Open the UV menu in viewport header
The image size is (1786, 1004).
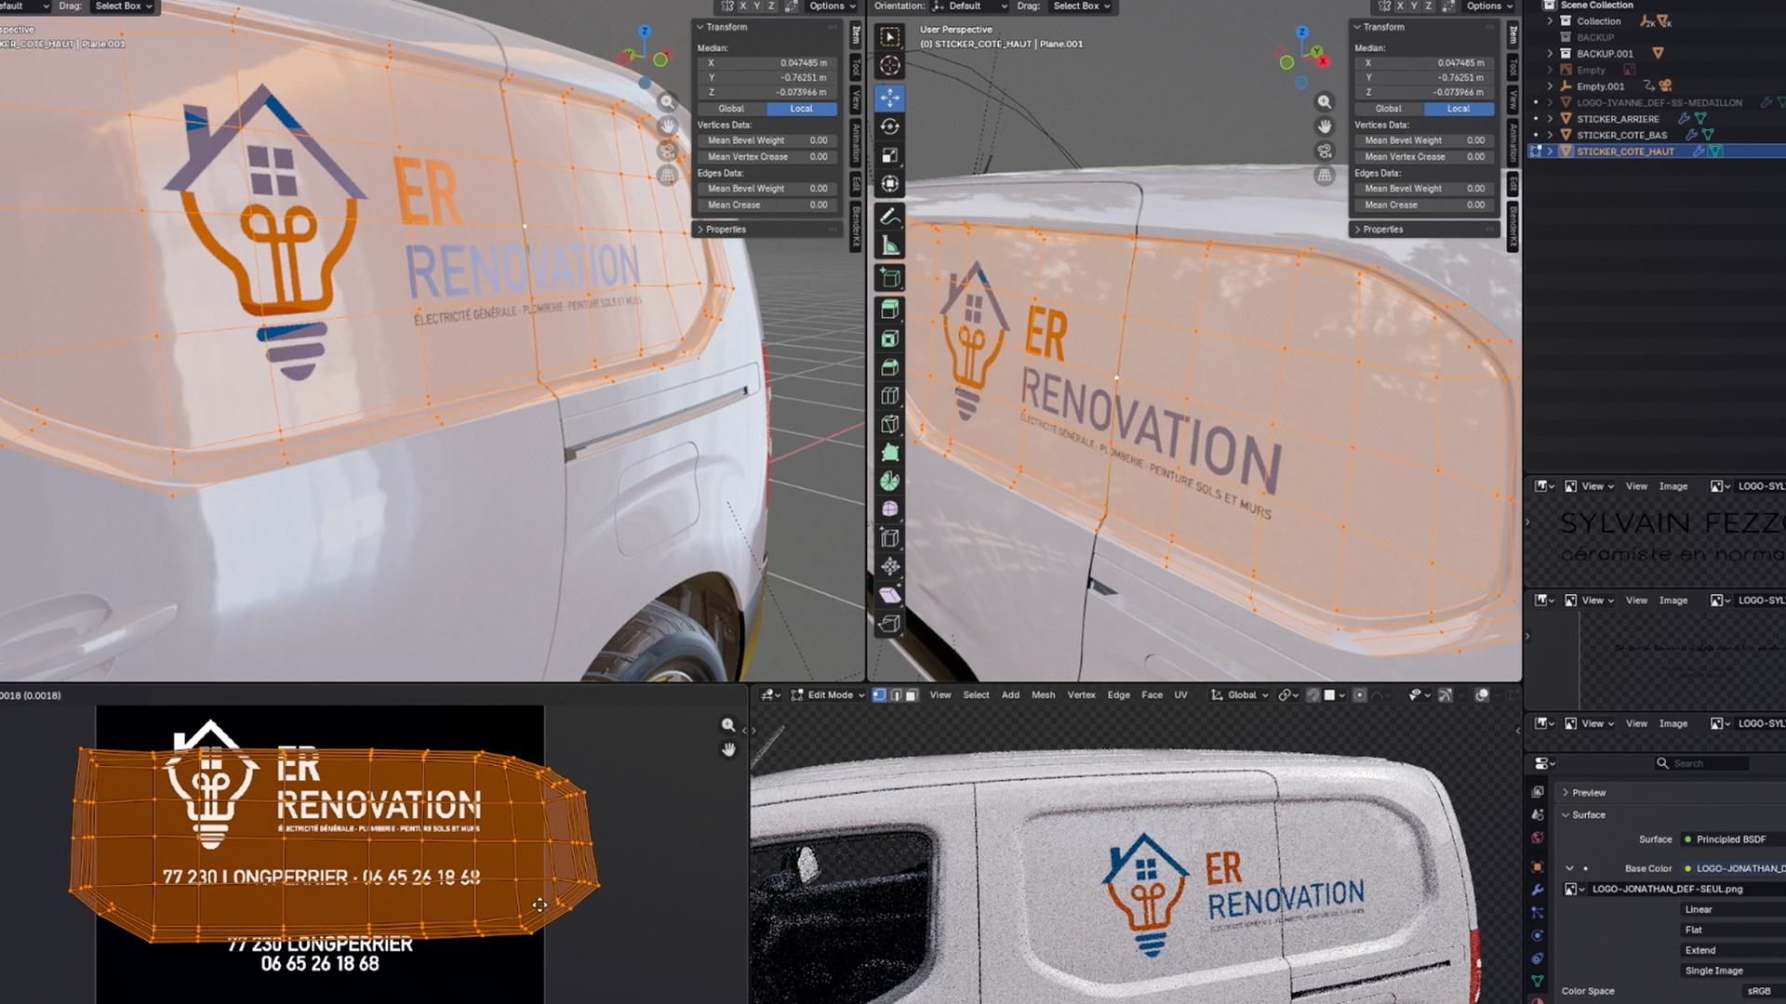coord(1180,695)
